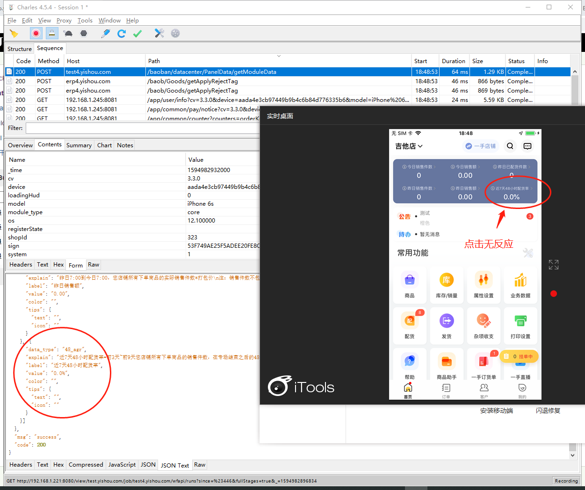Click the blue repeat request icon
Screen dimensions: 585x490
[x=122, y=33]
